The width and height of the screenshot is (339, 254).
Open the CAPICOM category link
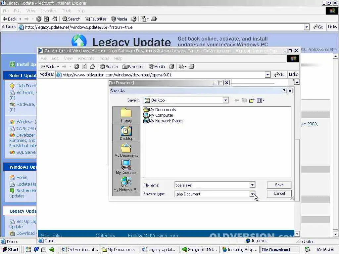click(x=26, y=129)
